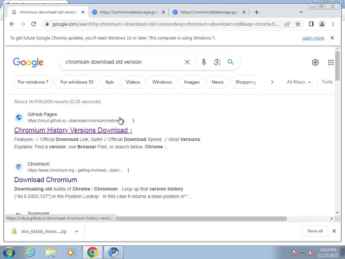Viewport: 345px width, 259px height.
Task: Click the horizontal scrollbar right arrow
Action: (x=332, y=219)
